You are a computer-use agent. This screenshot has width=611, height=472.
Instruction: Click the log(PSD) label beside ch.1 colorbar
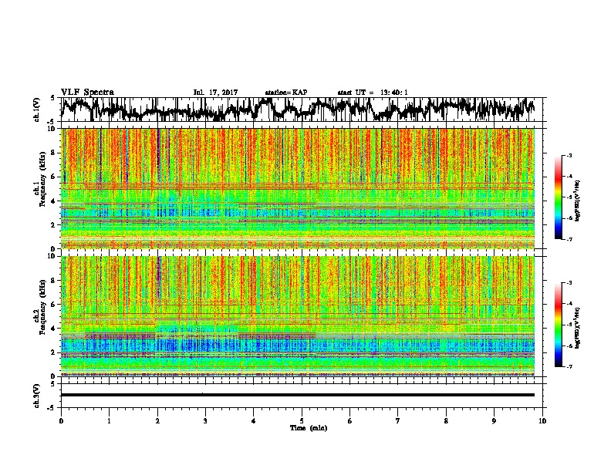pos(577,201)
